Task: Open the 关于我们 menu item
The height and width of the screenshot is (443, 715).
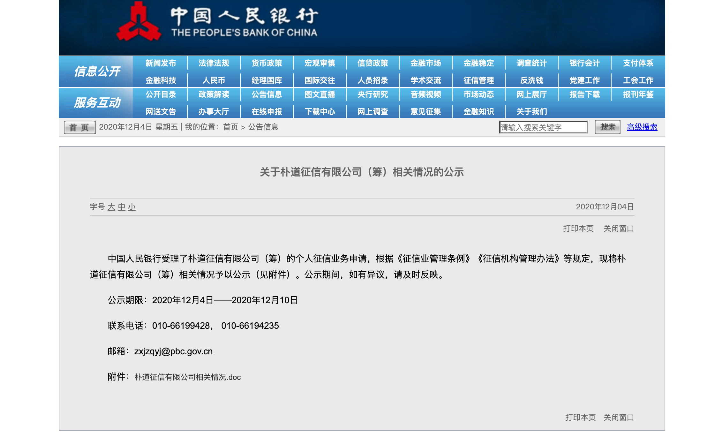Action: 531,111
